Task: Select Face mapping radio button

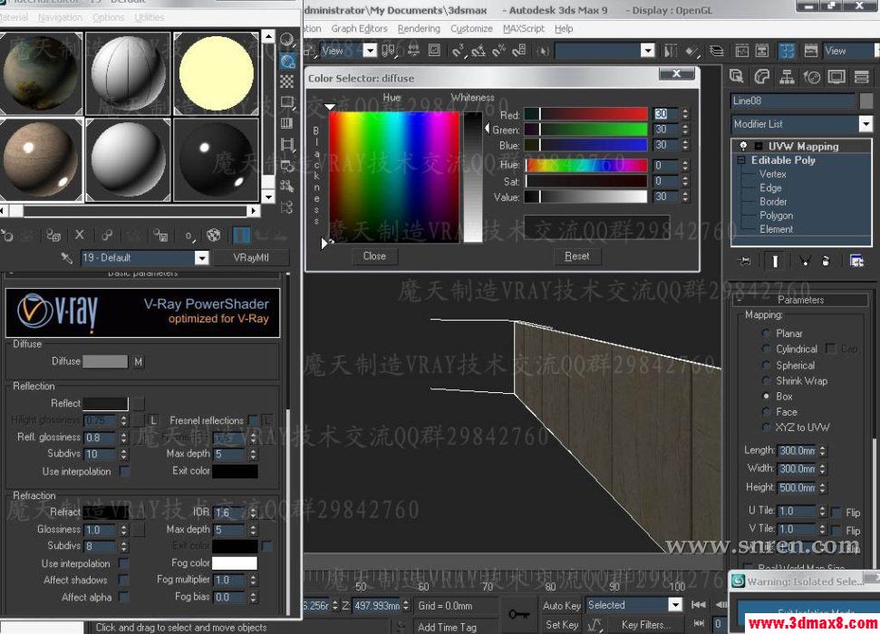Action: coord(766,412)
